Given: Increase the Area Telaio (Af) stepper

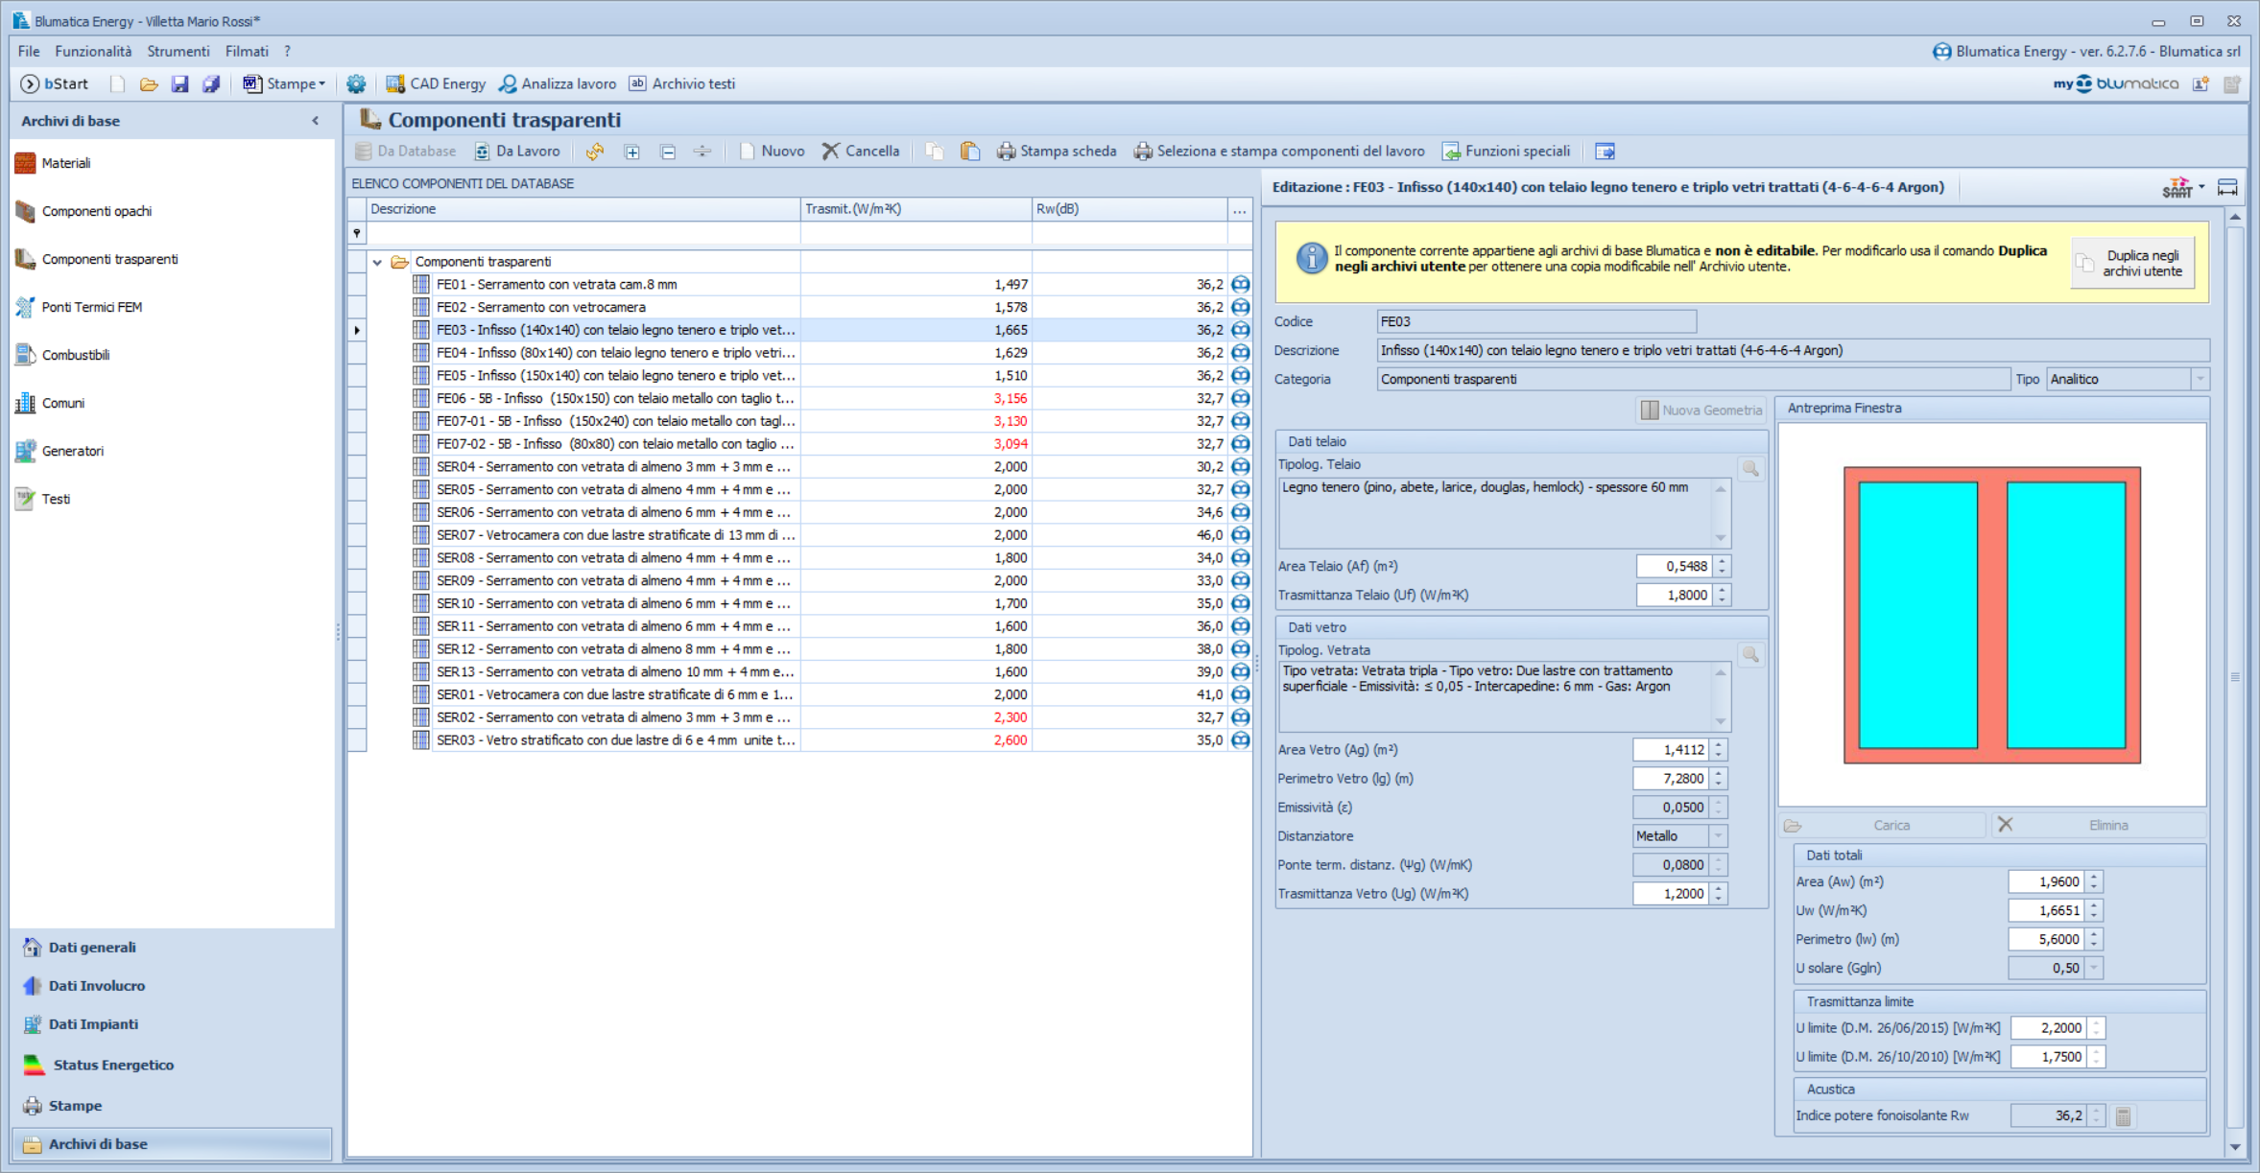Looking at the screenshot, I should click(1723, 561).
